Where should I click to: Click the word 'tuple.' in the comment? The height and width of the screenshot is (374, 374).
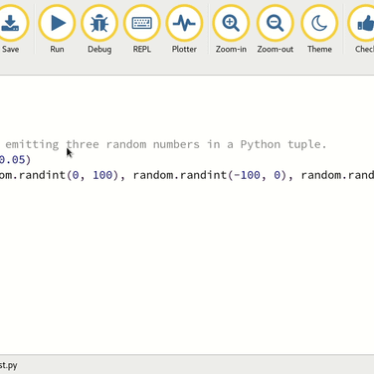tap(307, 144)
